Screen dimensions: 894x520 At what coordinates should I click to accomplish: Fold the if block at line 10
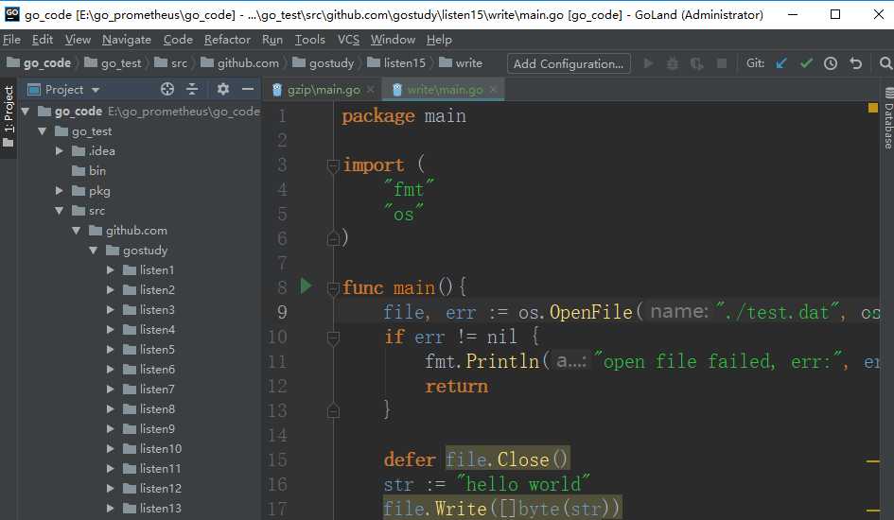[x=334, y=338]
